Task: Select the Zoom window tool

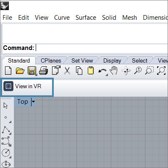Action: (x=150, y=71)
